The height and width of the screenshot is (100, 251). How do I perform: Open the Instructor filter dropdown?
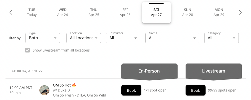pyautogui.click(x=123, y=38)
